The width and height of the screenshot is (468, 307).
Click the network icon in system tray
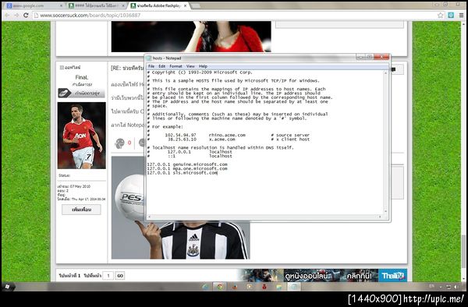tap(448, 287)
